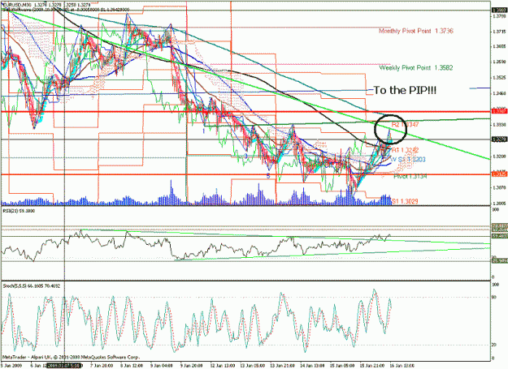The image size is (508, 369).
Task: Click the Weekly Pivot Point 1.3582 label
Action: point(415,68)
